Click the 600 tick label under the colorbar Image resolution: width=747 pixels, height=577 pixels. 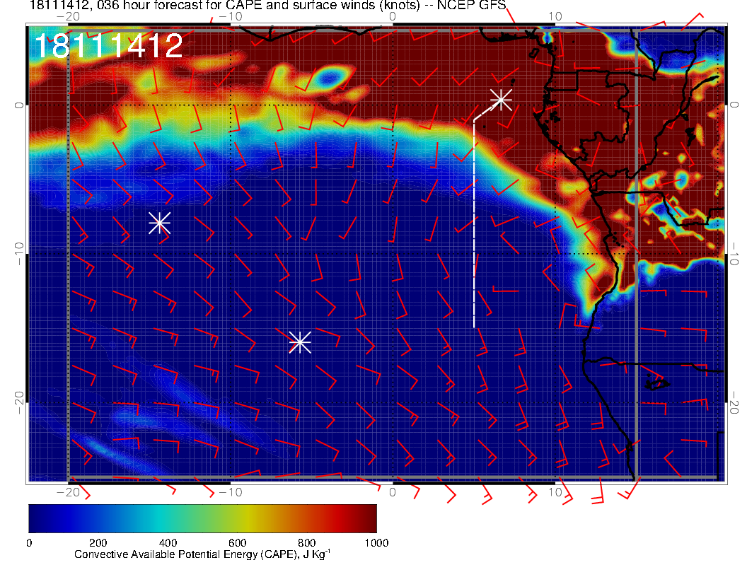pos(237,543)
